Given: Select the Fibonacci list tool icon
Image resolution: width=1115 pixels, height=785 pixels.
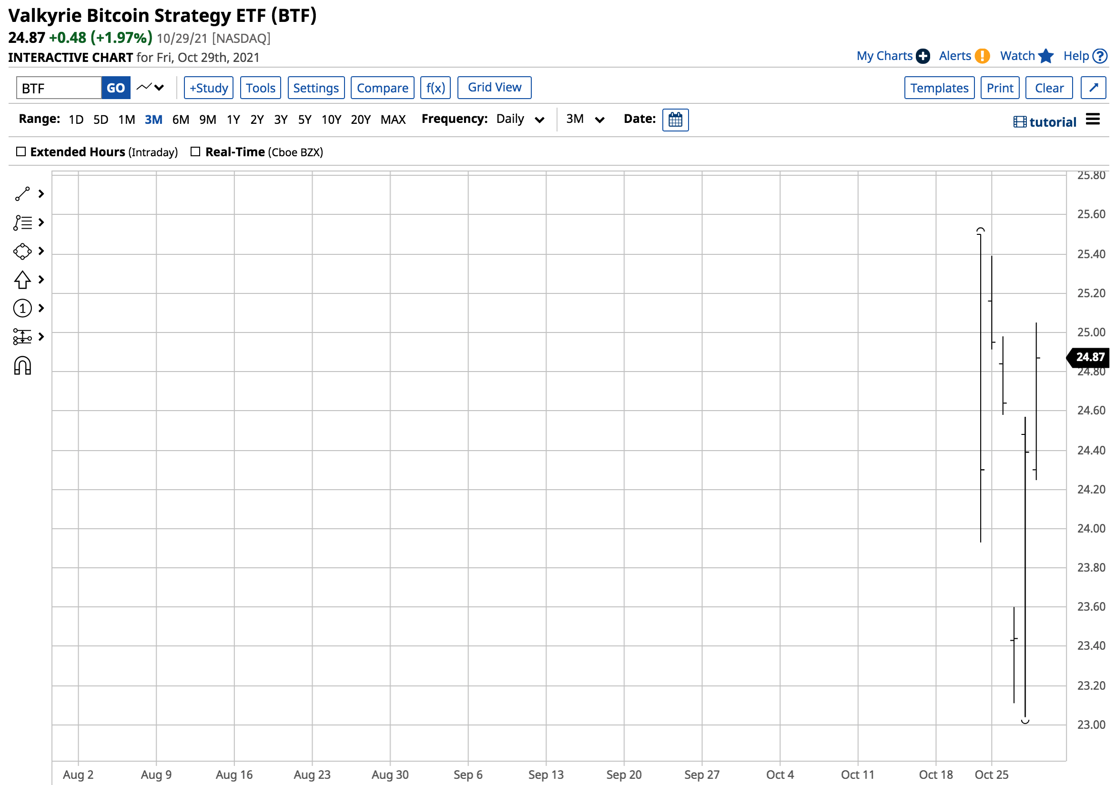Looking at the screenshot, I should [x=22, y=222].
